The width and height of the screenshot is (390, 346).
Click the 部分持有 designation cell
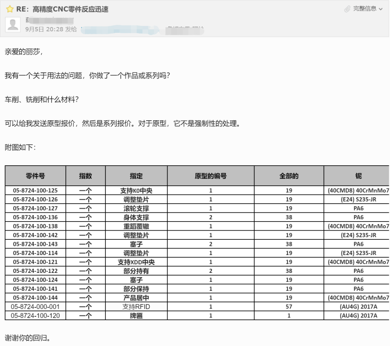pos(136,271)
